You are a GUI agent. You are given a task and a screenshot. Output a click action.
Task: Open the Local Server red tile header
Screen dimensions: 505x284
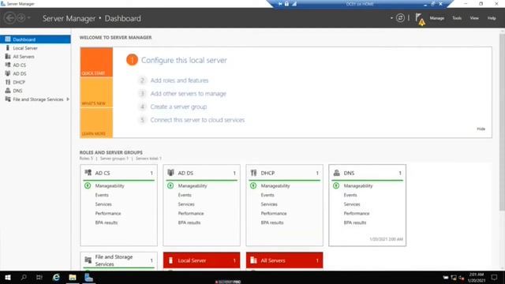pos(202,260)
